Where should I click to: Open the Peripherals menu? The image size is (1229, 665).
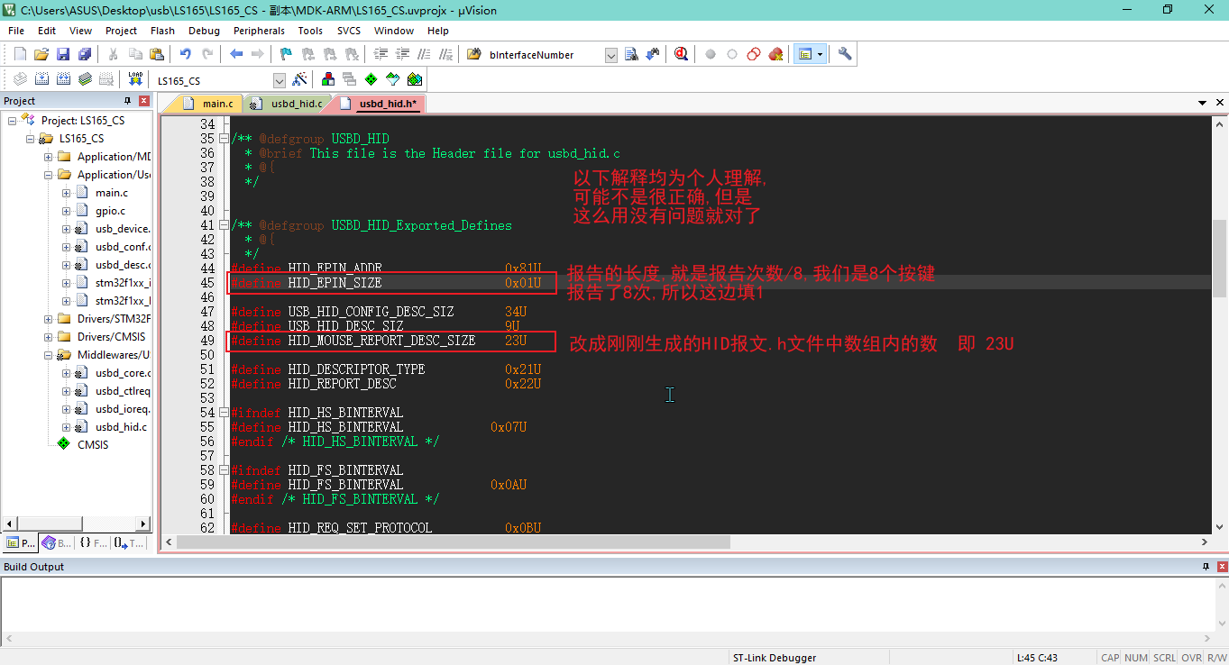[x=259, y=31]
